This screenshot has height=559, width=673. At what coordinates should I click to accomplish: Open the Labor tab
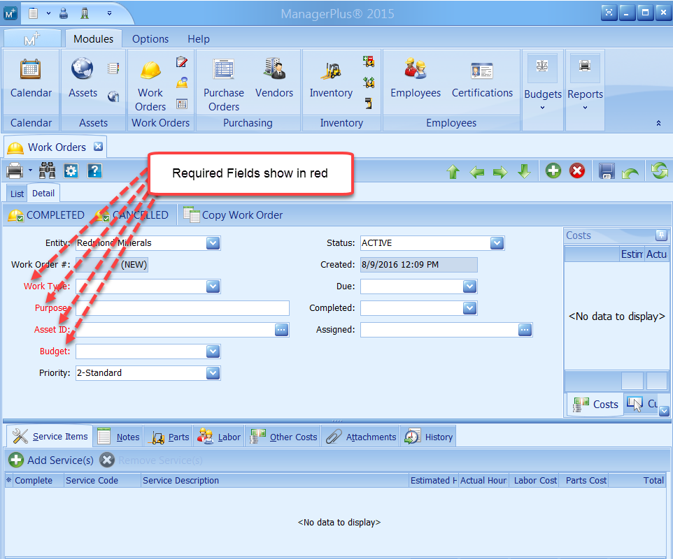pos(219,437)
